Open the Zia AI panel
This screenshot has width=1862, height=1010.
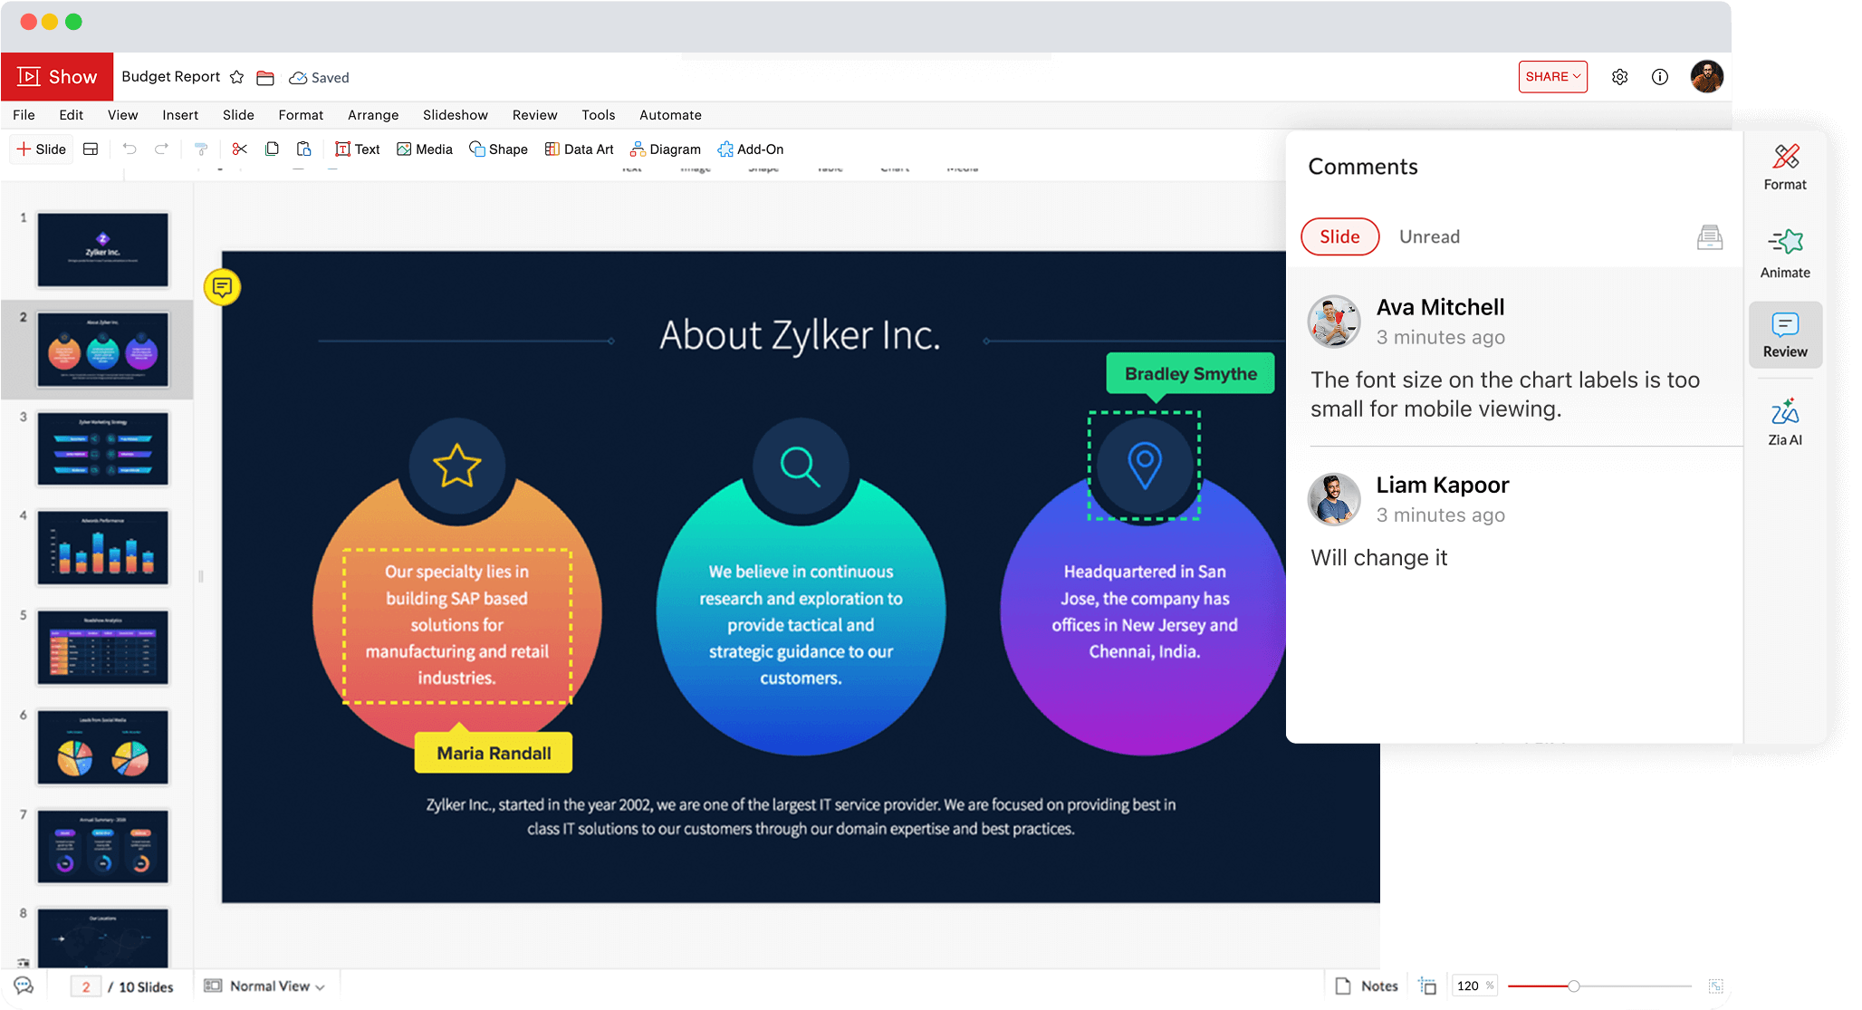click(x=1784, y=422)
